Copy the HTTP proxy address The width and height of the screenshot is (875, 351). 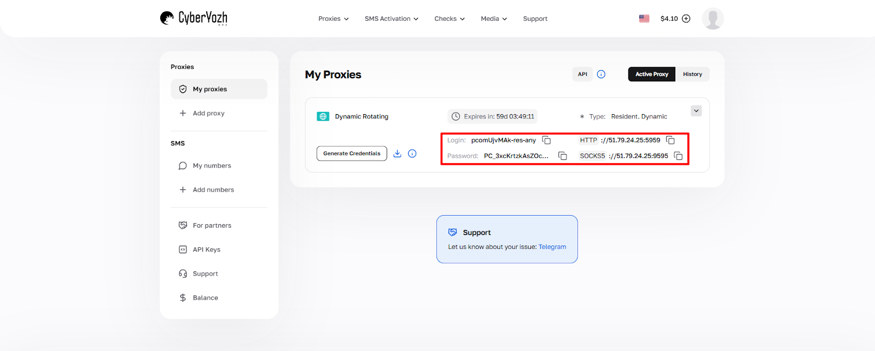point(670,140)
